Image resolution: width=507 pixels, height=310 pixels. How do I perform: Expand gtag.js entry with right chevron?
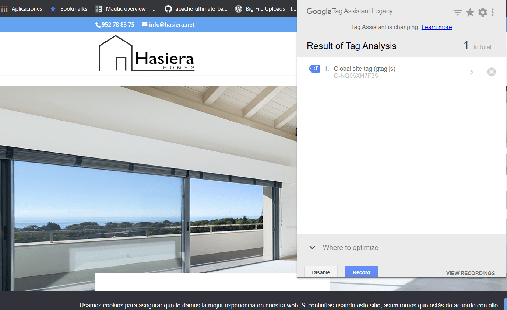(472, 72)
